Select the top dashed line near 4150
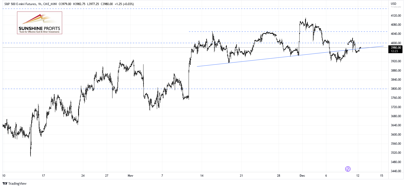 pos(195,9)
